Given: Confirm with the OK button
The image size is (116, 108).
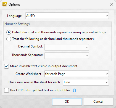Looking at the screenshot, I should 67,102.
